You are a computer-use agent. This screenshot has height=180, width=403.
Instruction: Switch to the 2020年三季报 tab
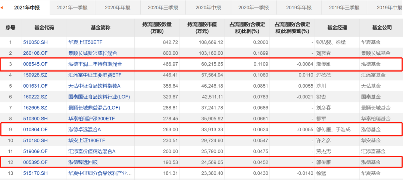tap(163, 7)
